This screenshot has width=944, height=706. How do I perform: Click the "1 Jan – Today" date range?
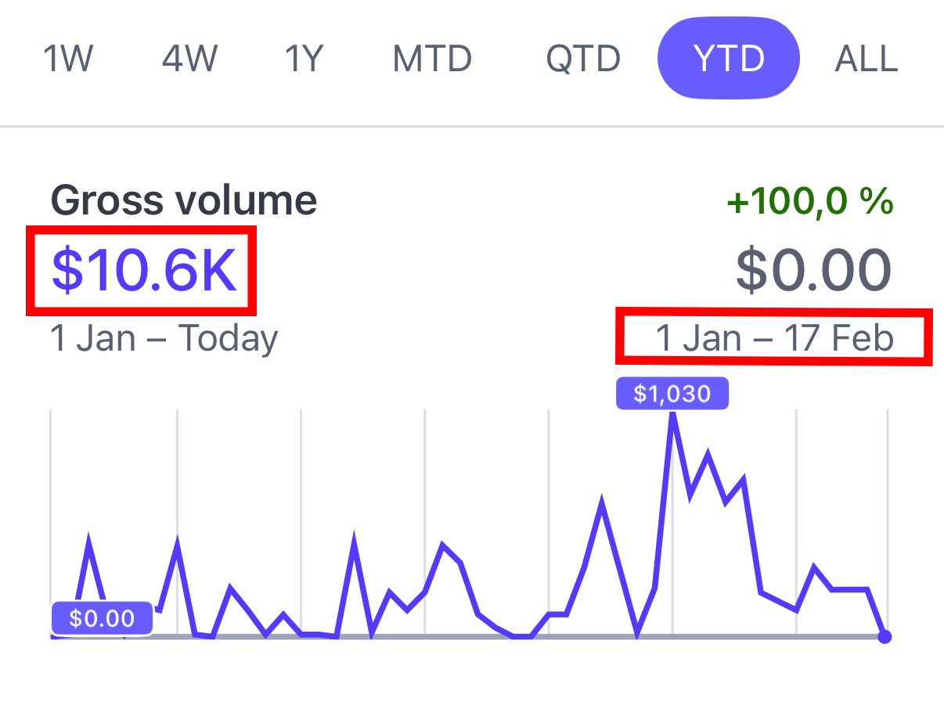click(x=164, y=339)
